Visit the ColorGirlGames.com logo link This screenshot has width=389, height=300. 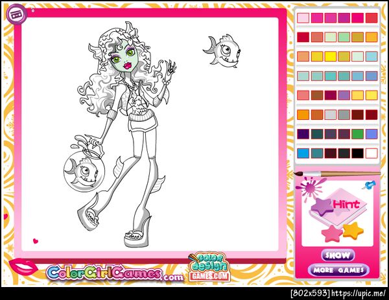coord(115,273)
